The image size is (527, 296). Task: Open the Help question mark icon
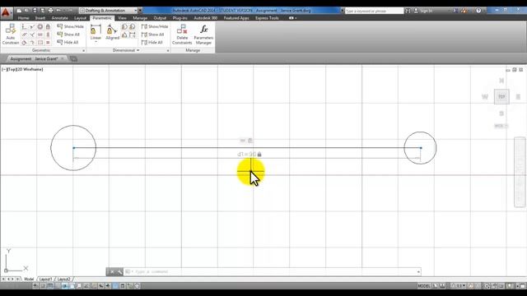tap(478, 11)
